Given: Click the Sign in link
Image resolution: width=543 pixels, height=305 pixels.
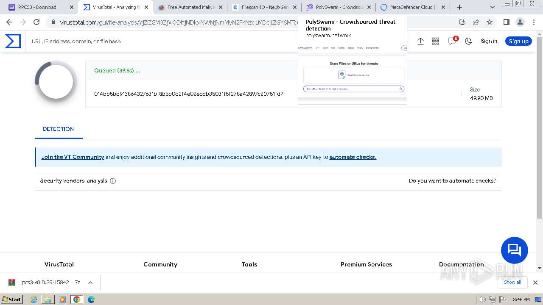Looking at the screenshot, I should click(x=489, y=41).
